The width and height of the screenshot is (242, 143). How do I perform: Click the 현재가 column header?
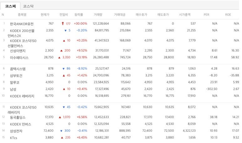click(45, 15)
